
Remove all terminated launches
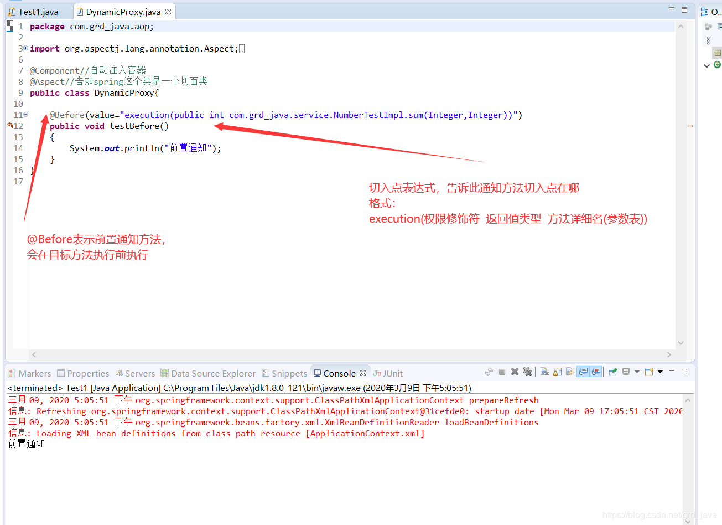527,372
